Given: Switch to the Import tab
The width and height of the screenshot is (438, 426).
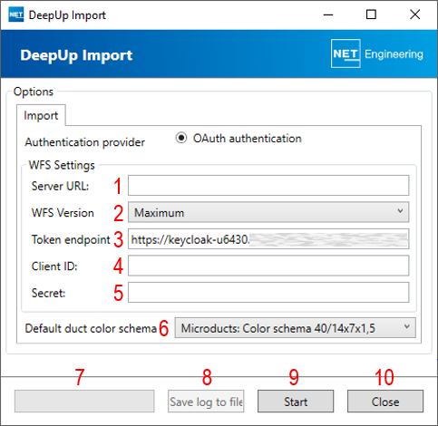Looking at the screenshot, I should [41, 115].
